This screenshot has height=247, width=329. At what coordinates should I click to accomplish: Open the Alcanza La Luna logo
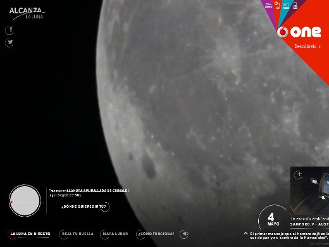point(27,13)
